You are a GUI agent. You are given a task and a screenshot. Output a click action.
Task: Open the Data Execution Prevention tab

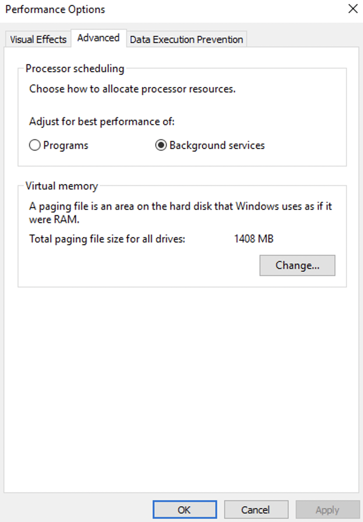click(186, 39)
